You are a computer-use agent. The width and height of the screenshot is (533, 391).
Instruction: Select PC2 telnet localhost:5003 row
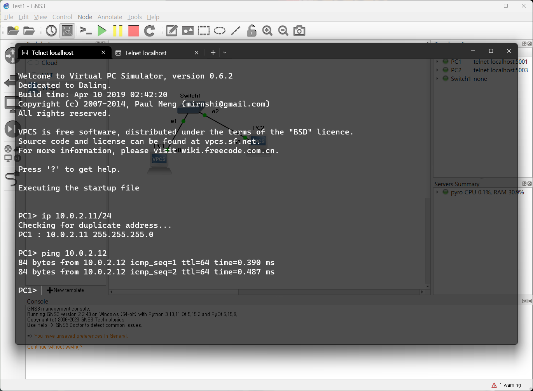[483, 70]
